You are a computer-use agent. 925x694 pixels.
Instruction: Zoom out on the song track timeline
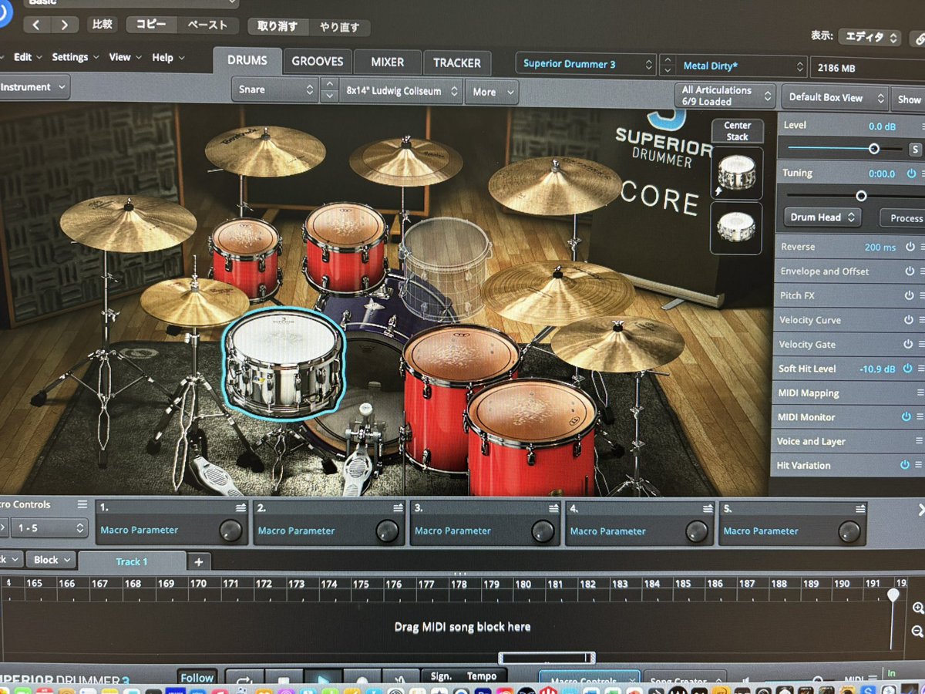[x=917, y=631]
